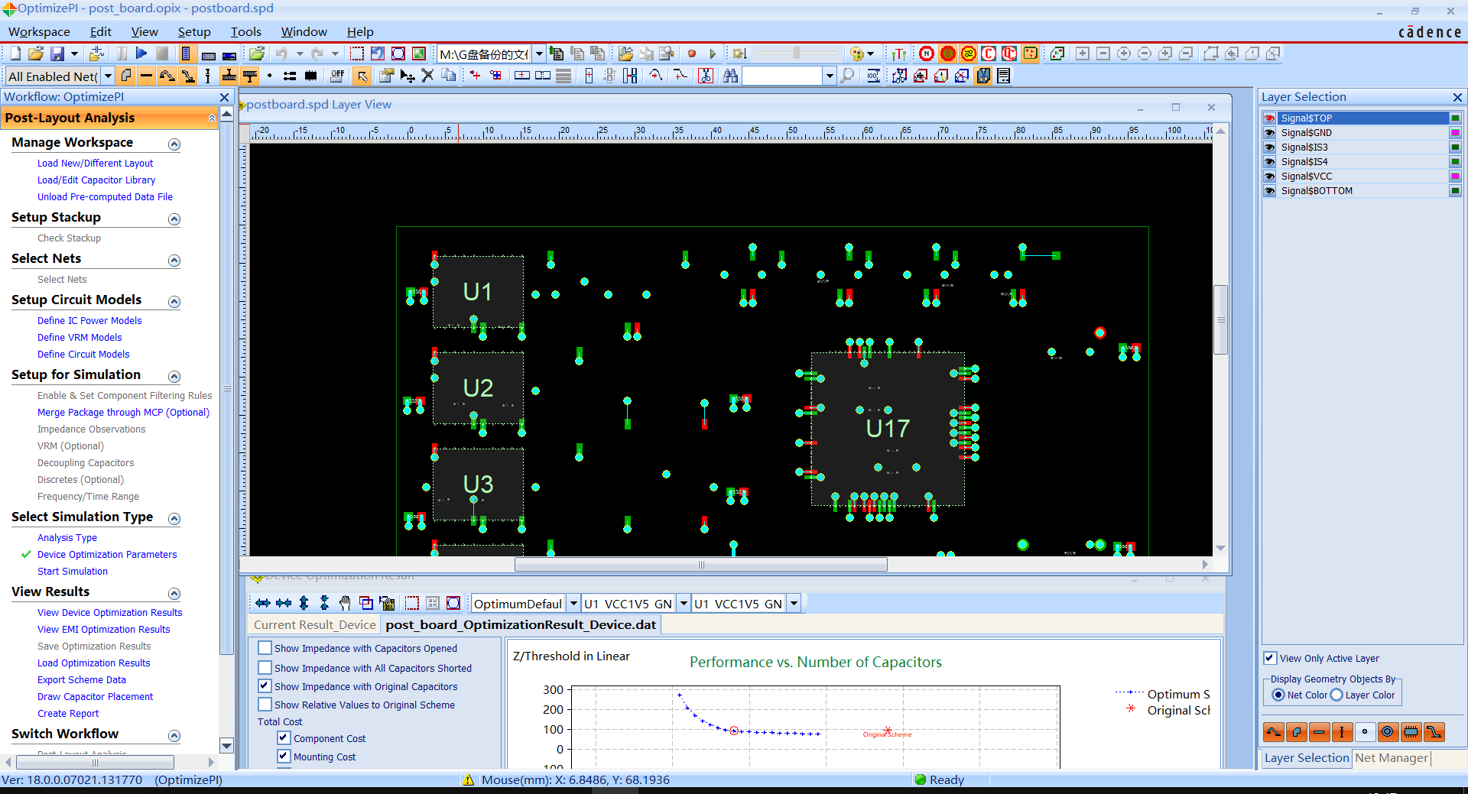Click the binoculars find icon
The image size is (1468, 794).
(x=730, y=76)
